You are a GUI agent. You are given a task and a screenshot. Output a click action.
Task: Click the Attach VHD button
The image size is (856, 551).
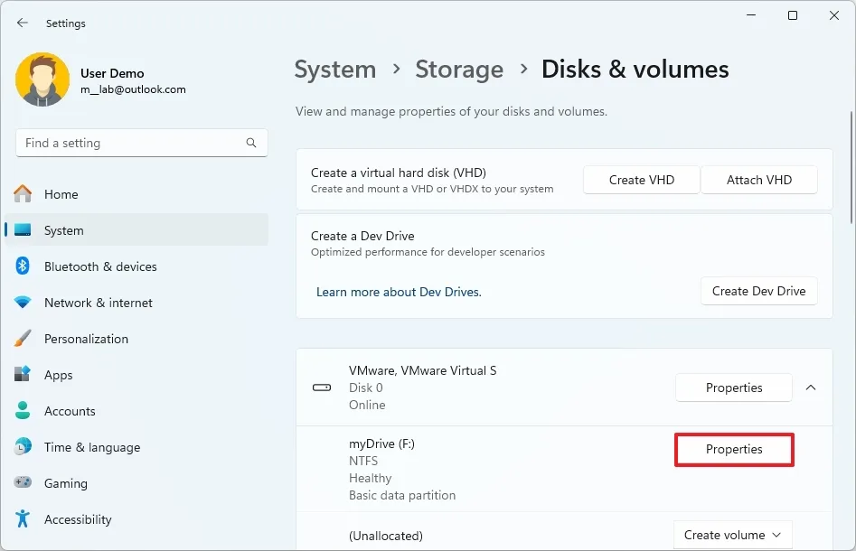click(x=759, y=180)
